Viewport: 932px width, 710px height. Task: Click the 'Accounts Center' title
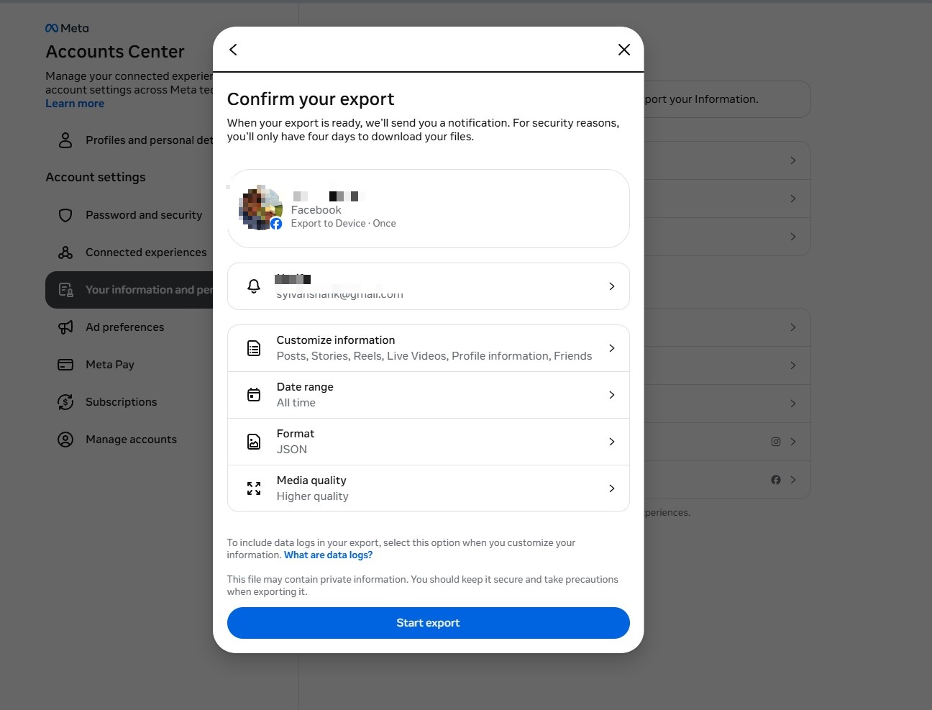click(115, 52)
